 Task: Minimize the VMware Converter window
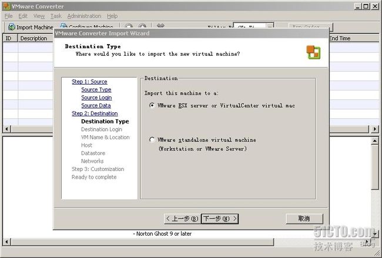pyautogui.click(x=358, y=6)
